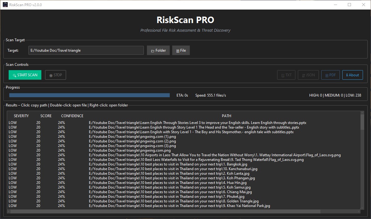Screen dimensions: 371x219
Task: Click the Target: label
Action: click(13, 50)
